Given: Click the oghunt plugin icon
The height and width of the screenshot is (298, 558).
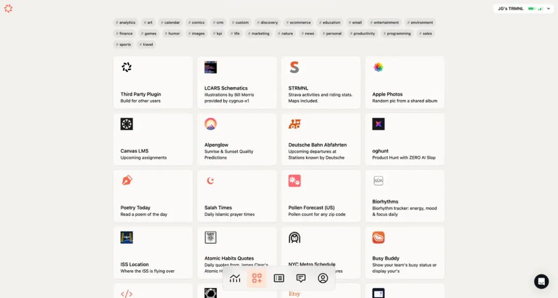Looking at the screenshot, I should click(378, 124).
